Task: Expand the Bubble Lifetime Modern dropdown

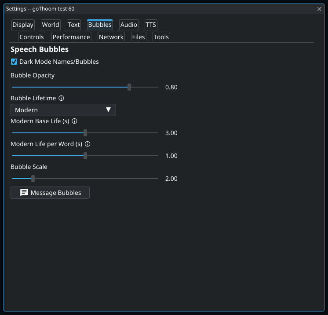Action: 63,110
